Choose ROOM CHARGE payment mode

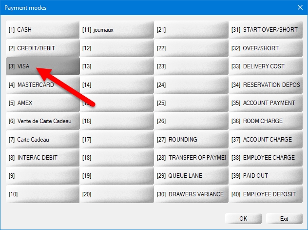(266, 121)
